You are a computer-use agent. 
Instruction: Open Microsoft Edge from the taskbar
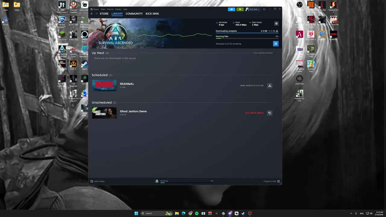[x=183, y=213]
